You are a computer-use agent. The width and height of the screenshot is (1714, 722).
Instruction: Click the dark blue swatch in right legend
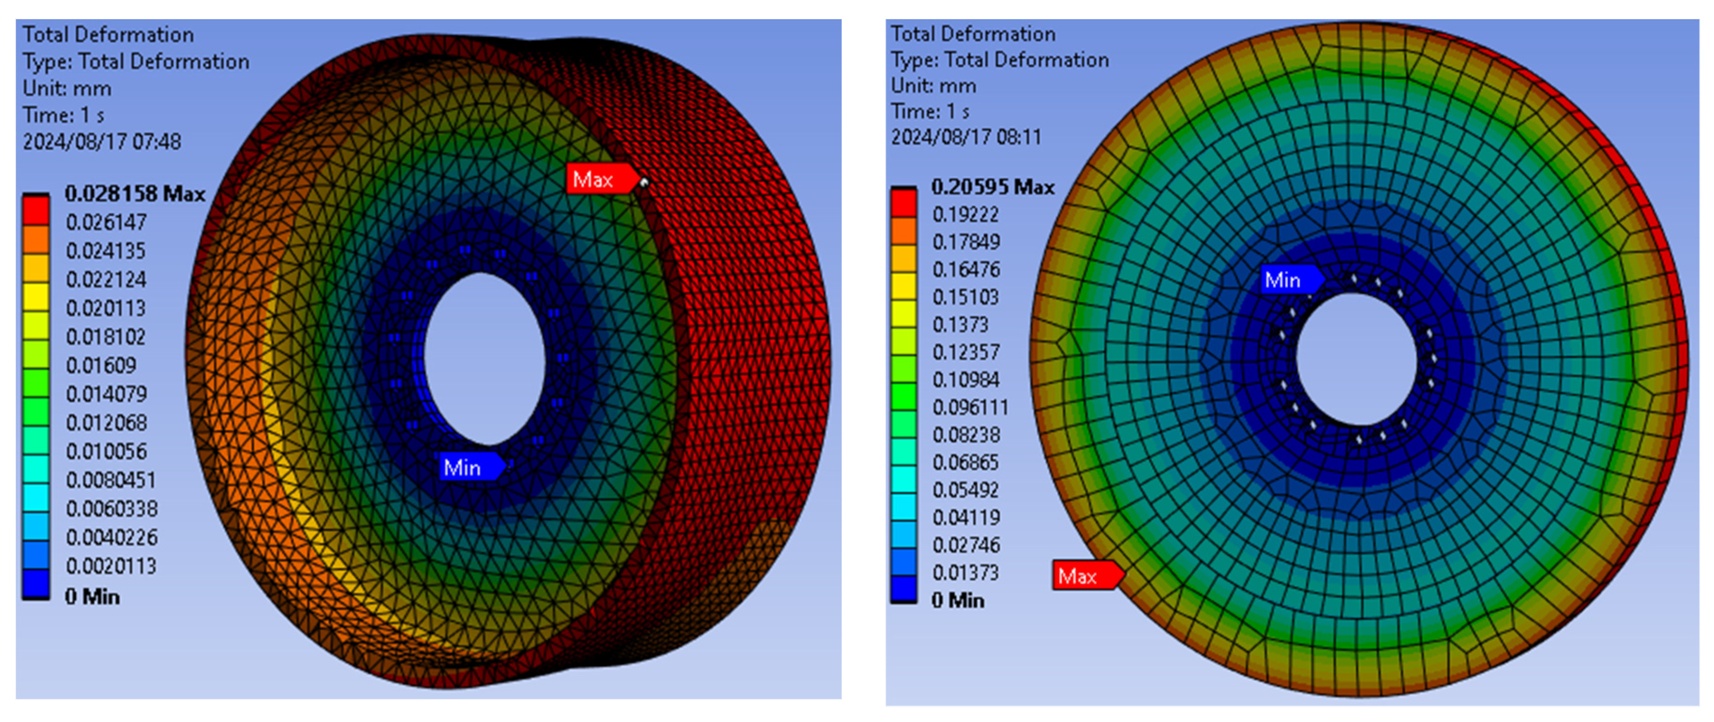[903, 588]
